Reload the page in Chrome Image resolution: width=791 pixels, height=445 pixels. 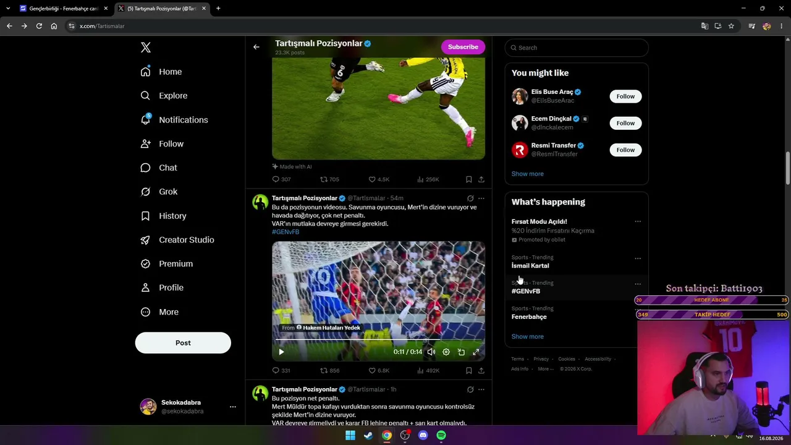[39, 26]
